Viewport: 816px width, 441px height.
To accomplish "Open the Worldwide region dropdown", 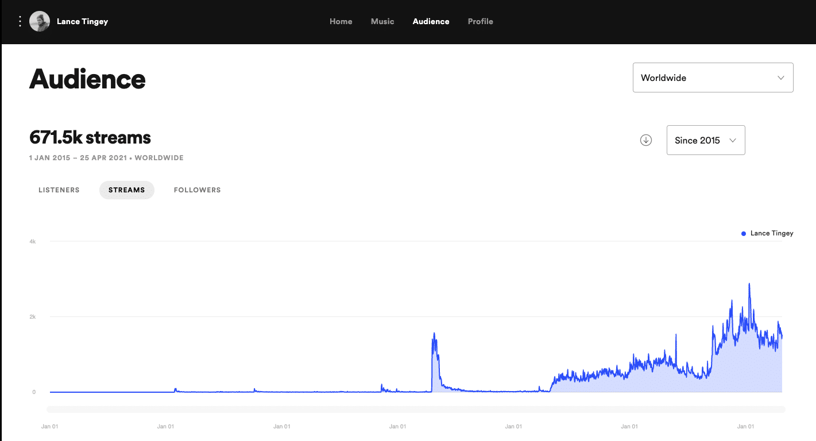I will click(x=713, y=78).
